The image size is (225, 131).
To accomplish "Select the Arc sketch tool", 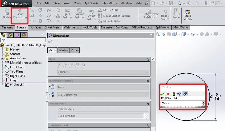I will point(40,16).
